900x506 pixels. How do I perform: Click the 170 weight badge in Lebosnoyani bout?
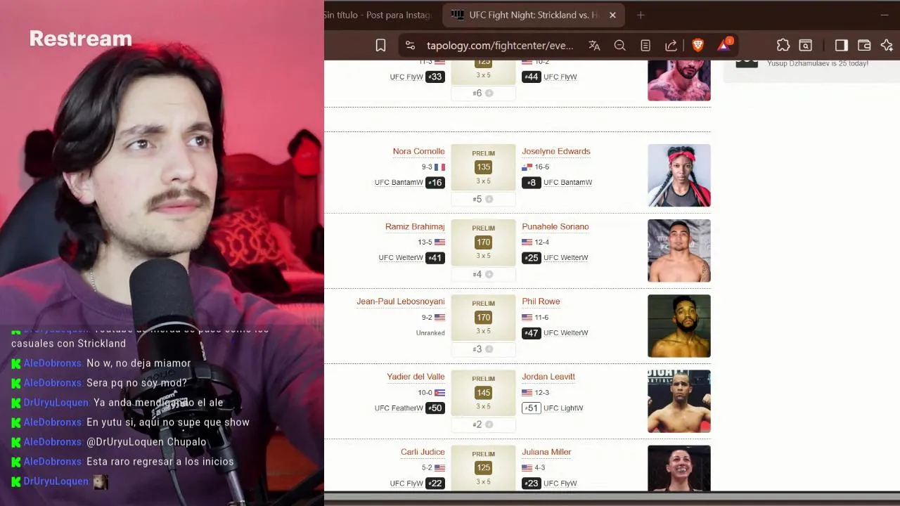pyautogui.click(x=483, y=317)
